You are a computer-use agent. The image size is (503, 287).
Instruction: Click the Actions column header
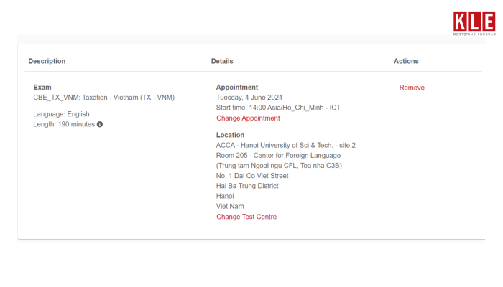(406, 61)
